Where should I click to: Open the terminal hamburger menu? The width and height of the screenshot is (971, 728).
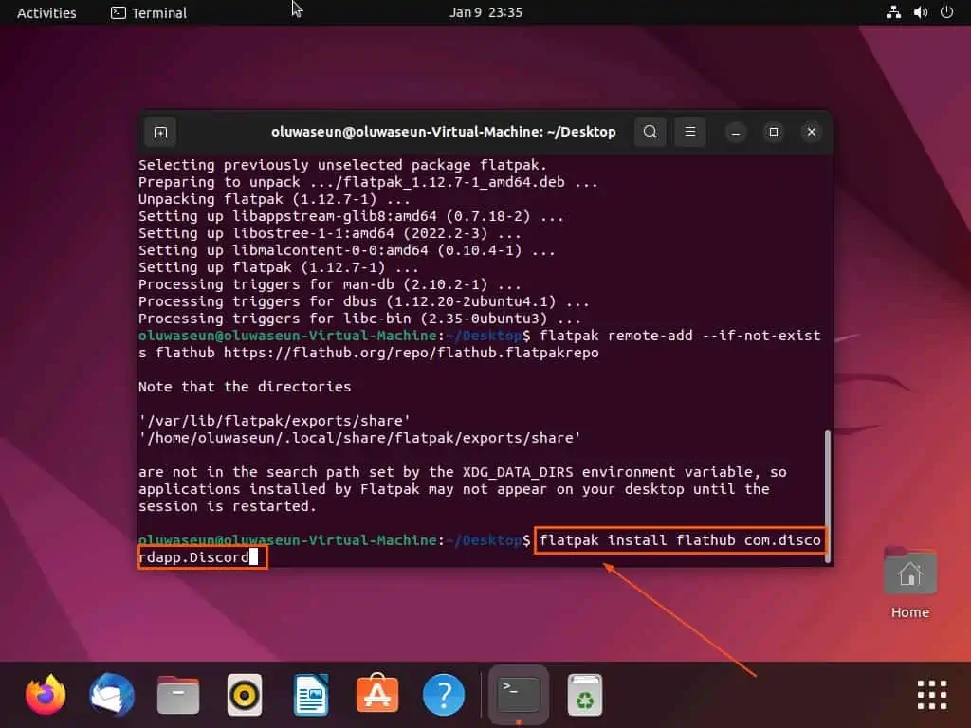click(x=690, y=132)
